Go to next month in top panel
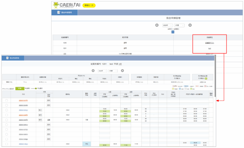The image size is (244, 148). click(x=190, y=25)
